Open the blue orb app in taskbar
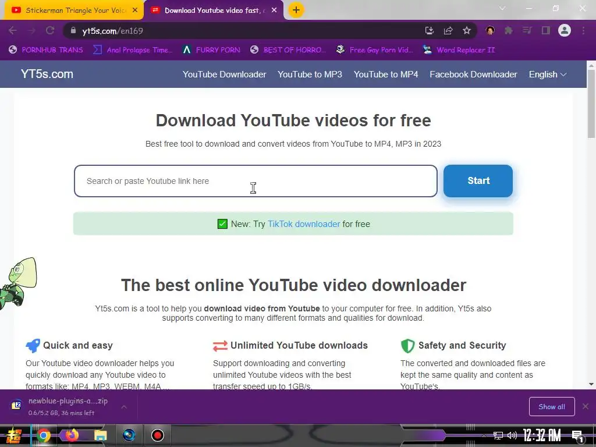Viewport: 596px width, 447px height. pos(129,435)
